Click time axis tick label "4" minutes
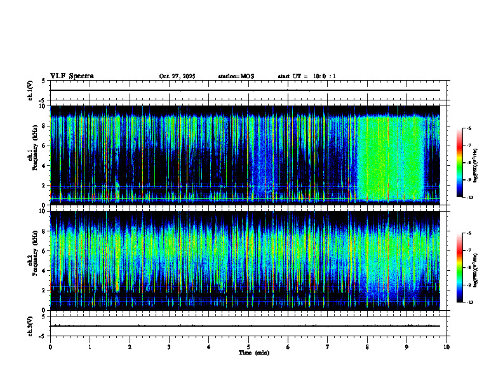Viewport: 503px width, 389px height. pyautogui.click(x=209, y=347)
